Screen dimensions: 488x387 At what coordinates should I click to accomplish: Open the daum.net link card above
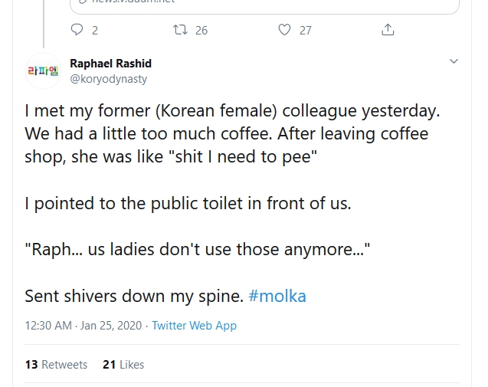264,5
